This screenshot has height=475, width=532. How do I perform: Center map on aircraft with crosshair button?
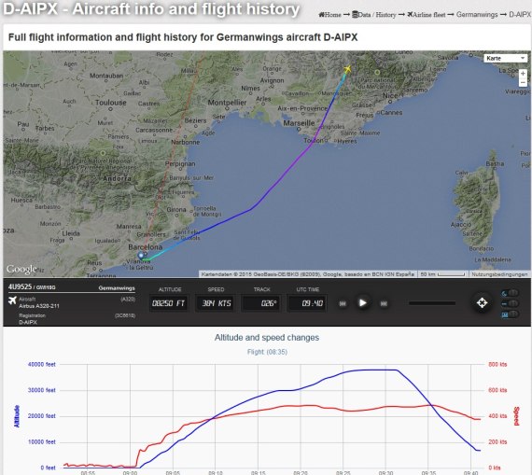482,302
